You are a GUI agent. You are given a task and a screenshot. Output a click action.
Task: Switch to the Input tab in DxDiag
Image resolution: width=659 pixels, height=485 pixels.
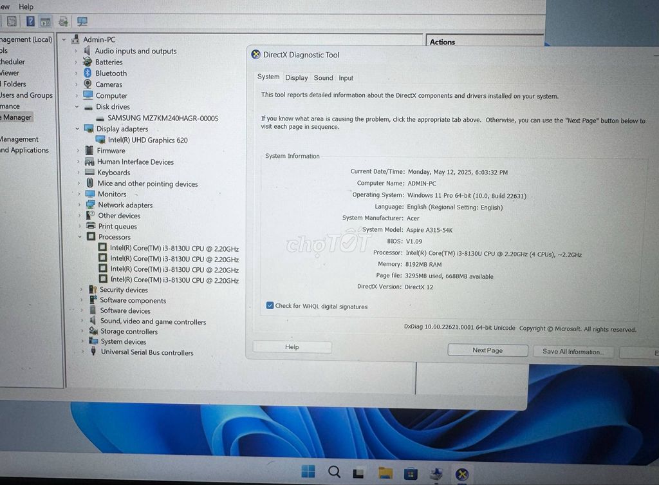pos(346,78)
